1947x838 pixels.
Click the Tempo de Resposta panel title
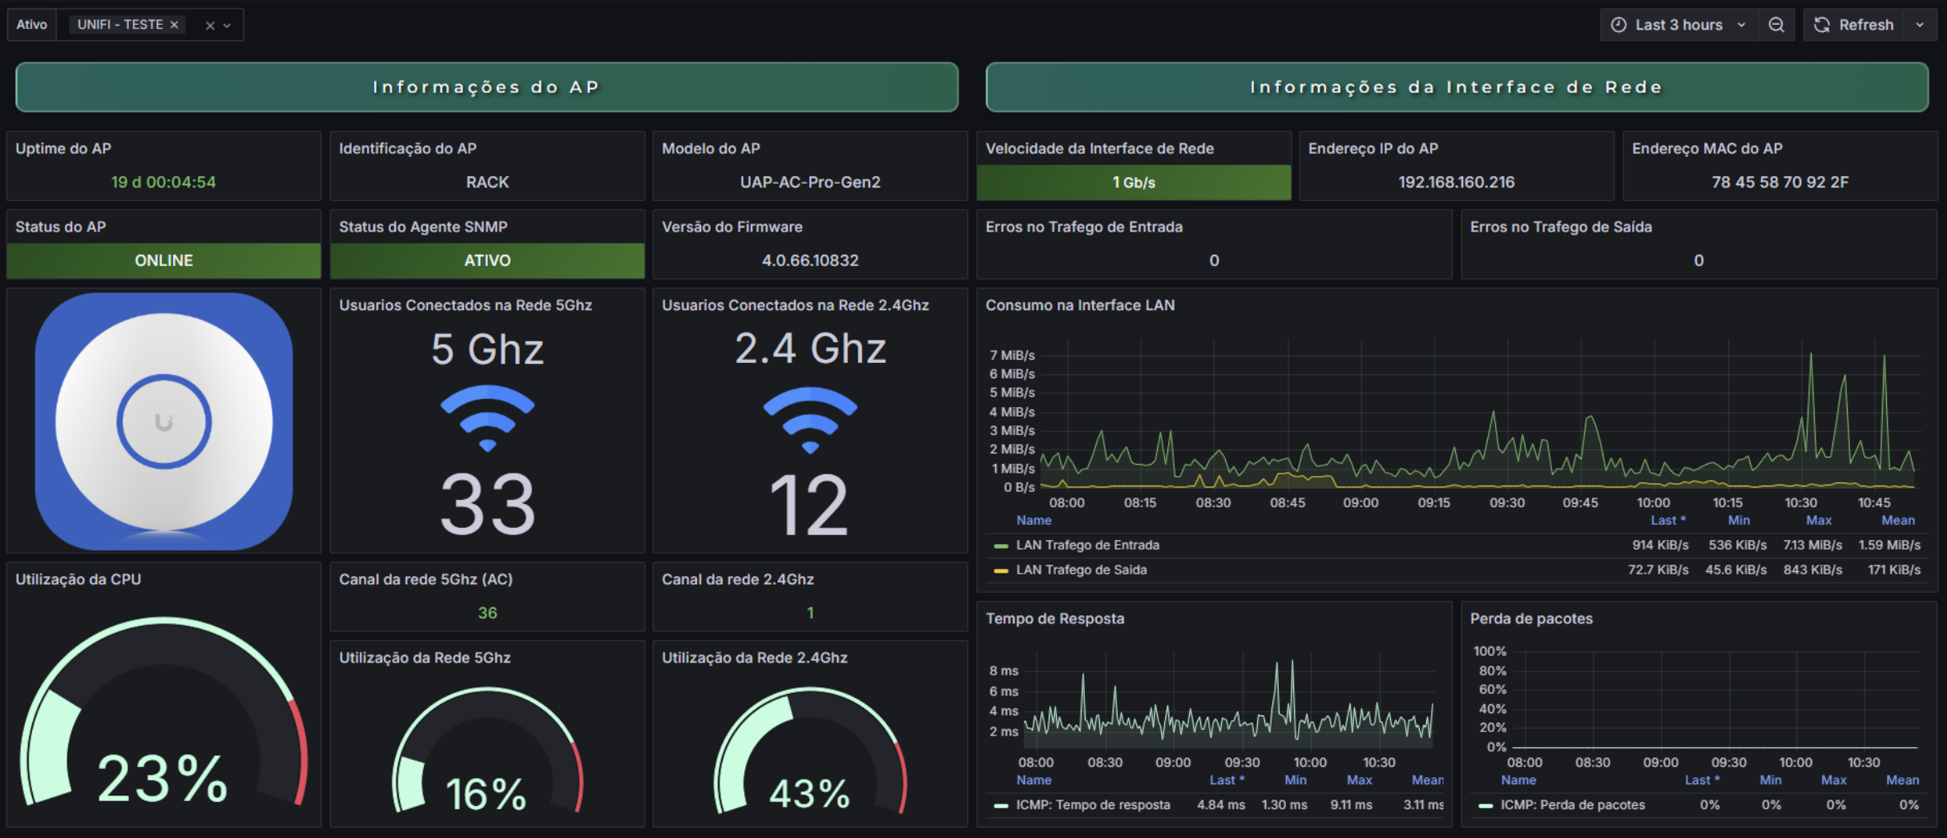[x=1054, y=618]
